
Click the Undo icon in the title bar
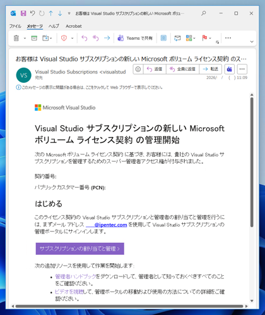pos(32,13)
